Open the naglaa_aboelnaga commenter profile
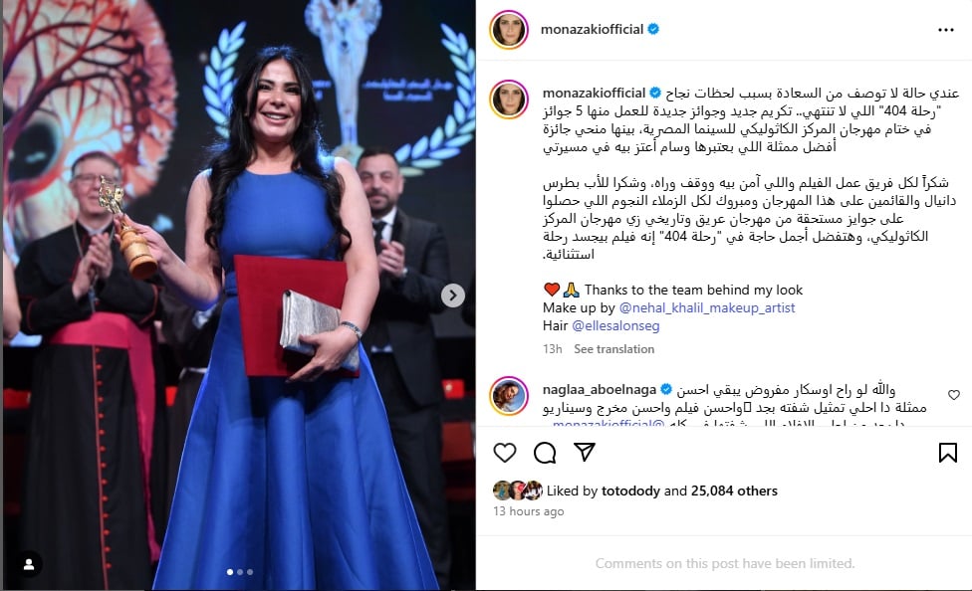The width and height of the screenshot is (972, 591). (599, 390)
